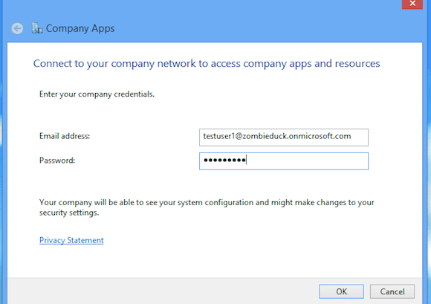Click the empty space right of the password dots
The image size is (431, 304).
point(306,161)
